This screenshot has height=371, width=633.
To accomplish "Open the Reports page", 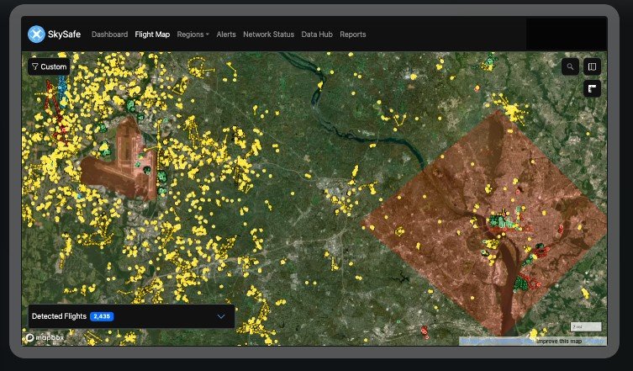I will point(353,34).
